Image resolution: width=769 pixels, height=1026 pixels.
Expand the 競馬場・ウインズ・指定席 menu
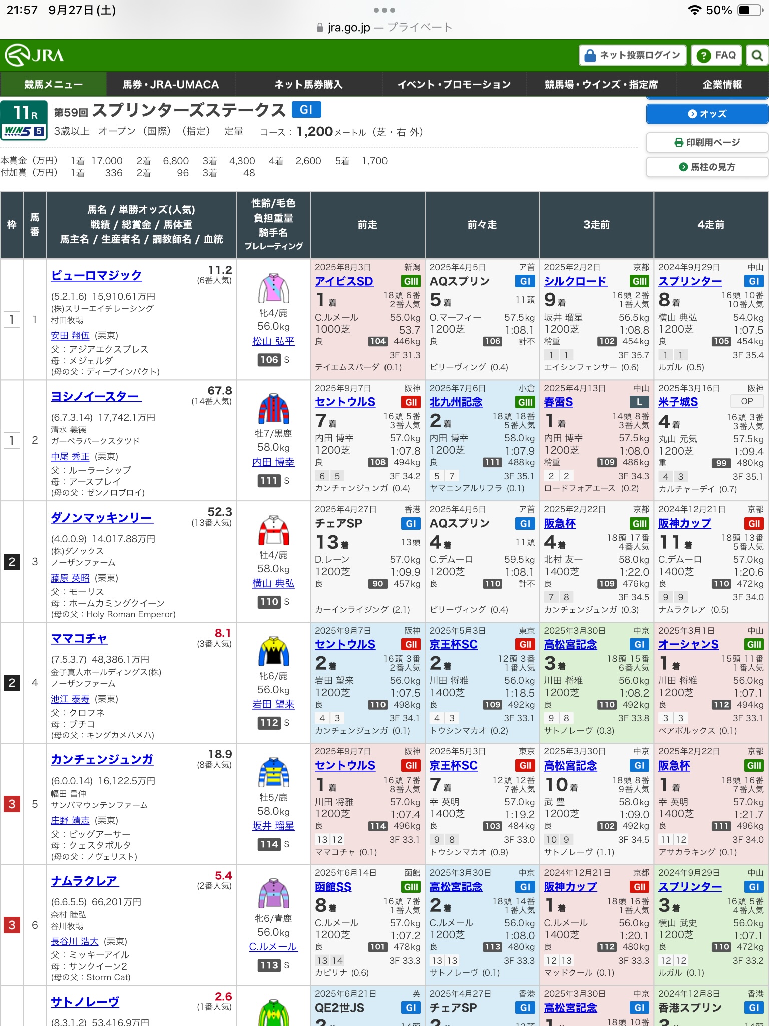601,84
